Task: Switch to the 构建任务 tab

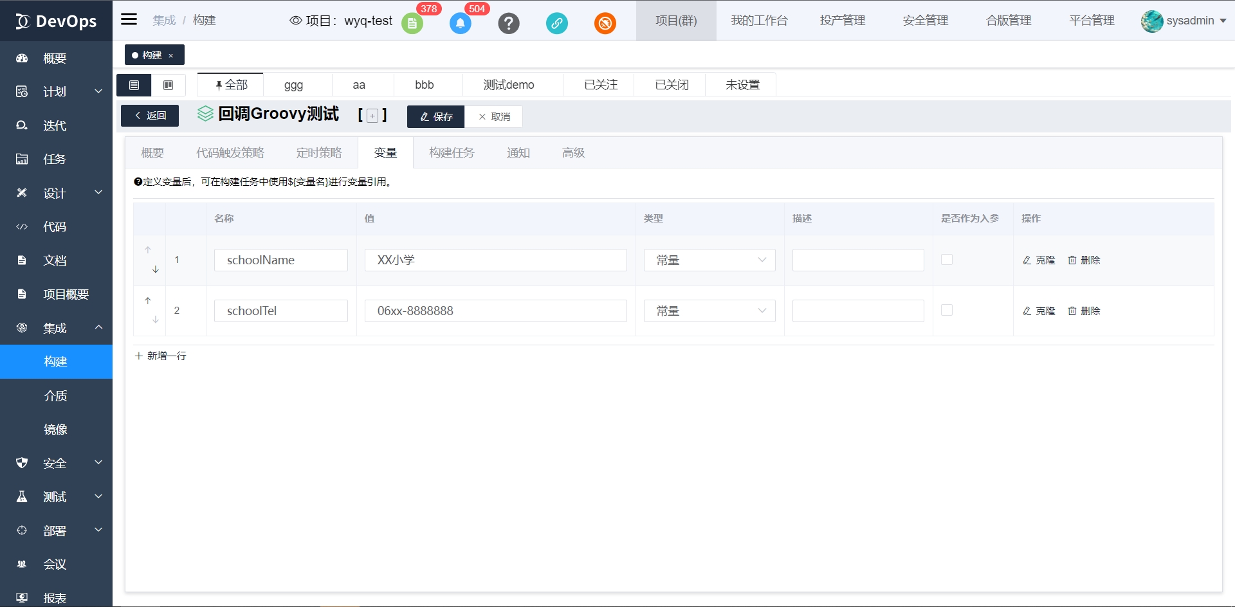Action: point(452,153)
